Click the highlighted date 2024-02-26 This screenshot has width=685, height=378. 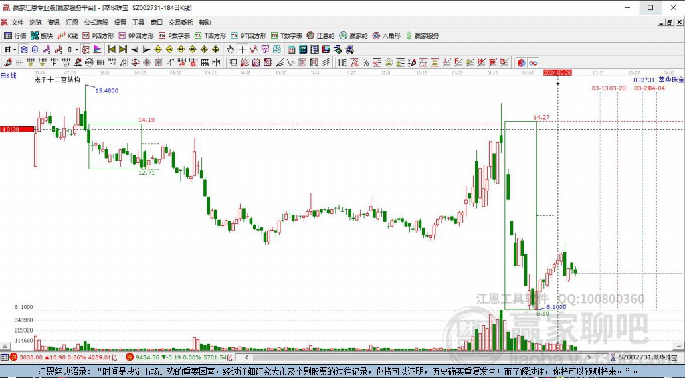557,72
